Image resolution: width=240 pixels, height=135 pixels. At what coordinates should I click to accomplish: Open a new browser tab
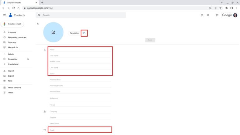pos(42,2)
